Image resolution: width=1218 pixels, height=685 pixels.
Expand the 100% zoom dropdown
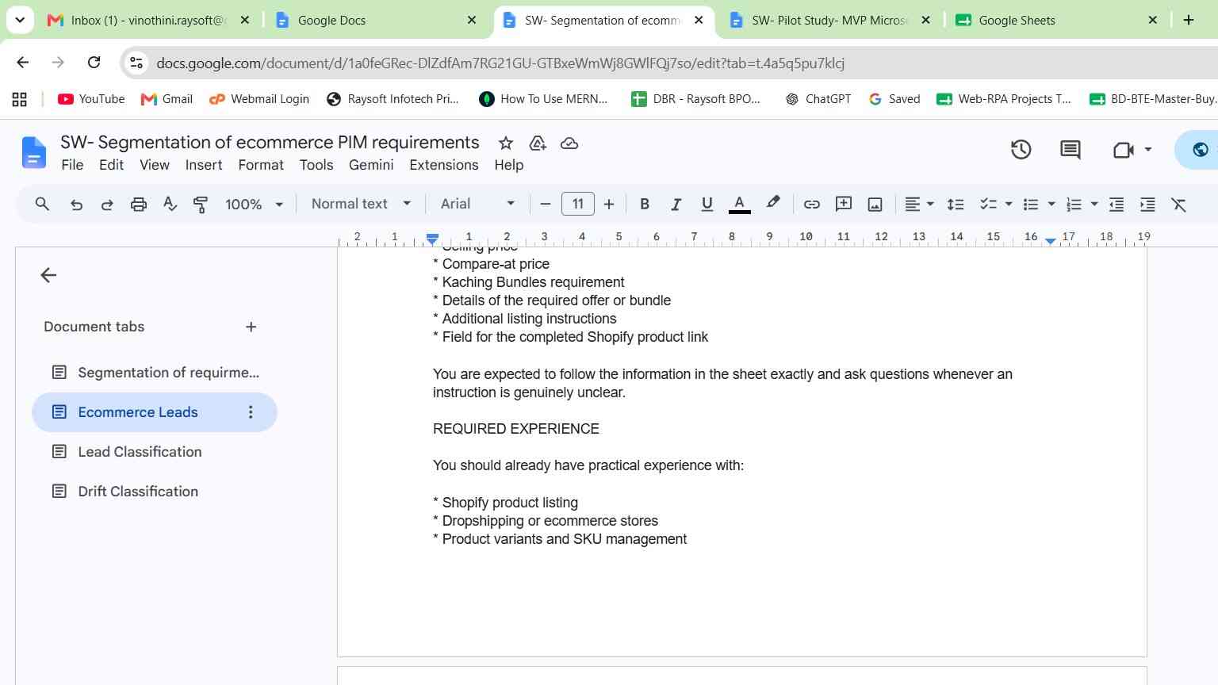pyautogui.click(x=254, y=204)
